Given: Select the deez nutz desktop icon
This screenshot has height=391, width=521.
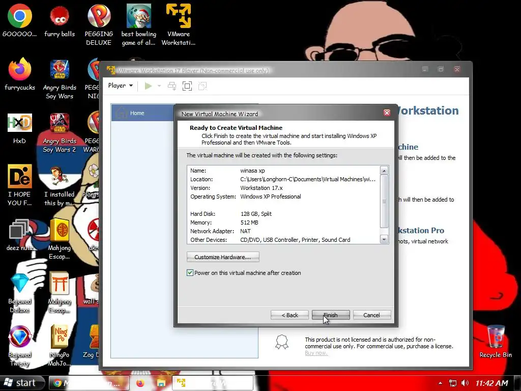Looking at the screenshot, I should point(20,235).
